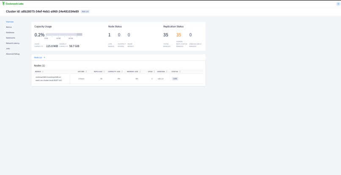Screen dimensions: 341x175
Task: Click the used capacity value 115.8 MiB
Action: tap(52, 46)
